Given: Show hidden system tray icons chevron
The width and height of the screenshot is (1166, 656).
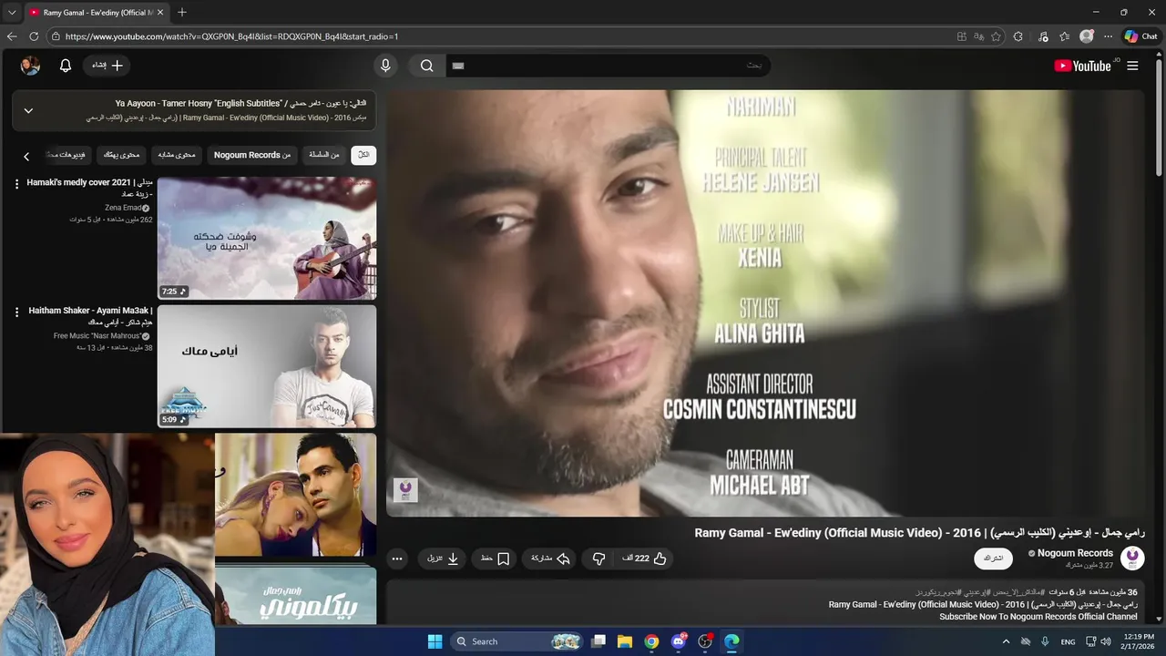Looking at the screenshot, I should coord(1006,641).
